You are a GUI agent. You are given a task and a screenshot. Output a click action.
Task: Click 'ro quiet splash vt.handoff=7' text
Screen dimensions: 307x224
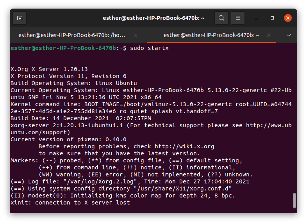[x=169, y=111]
